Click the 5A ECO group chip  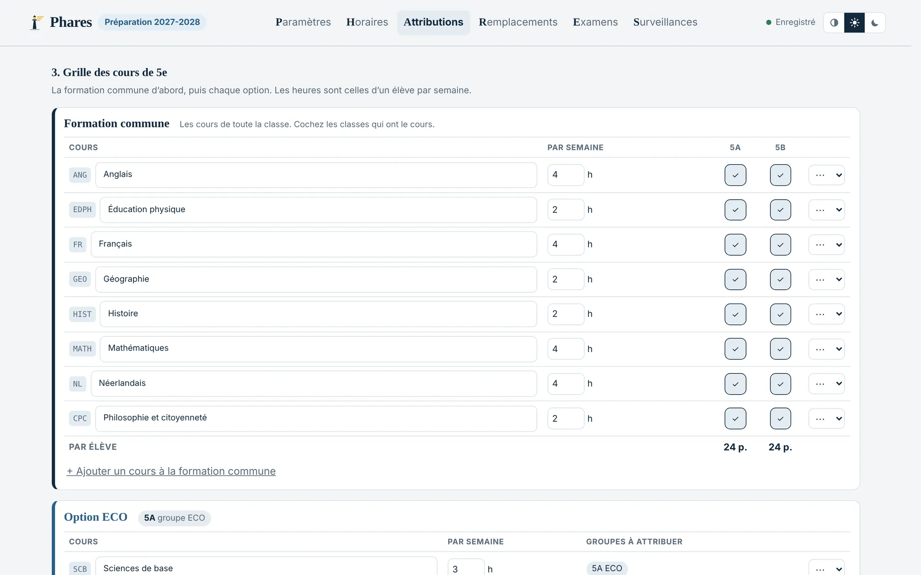pyautogui.click(x=607, y=569)
